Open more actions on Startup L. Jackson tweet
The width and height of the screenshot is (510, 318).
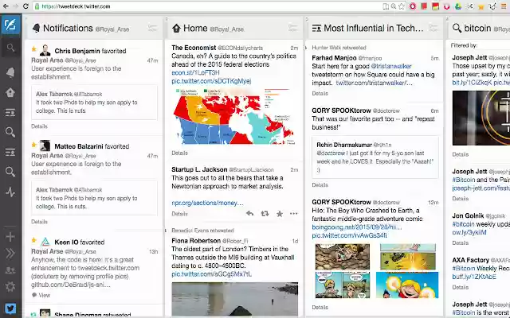point(294,214)
